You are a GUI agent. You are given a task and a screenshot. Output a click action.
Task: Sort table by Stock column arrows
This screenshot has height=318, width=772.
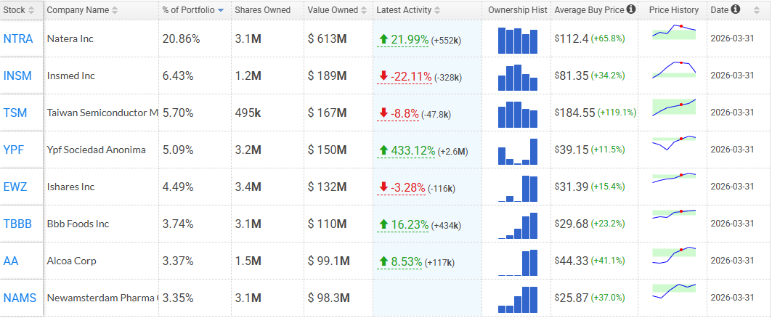(x=31, y=10)
